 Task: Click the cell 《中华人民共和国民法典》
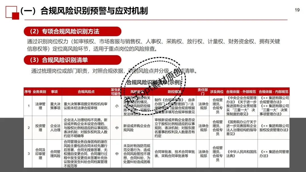(x=241, y=154)
